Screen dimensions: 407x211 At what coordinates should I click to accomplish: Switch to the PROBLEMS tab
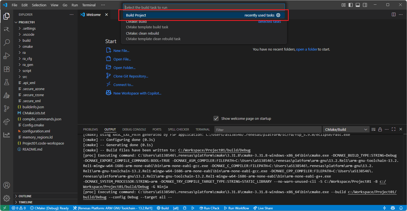click(x=91, y=129)
